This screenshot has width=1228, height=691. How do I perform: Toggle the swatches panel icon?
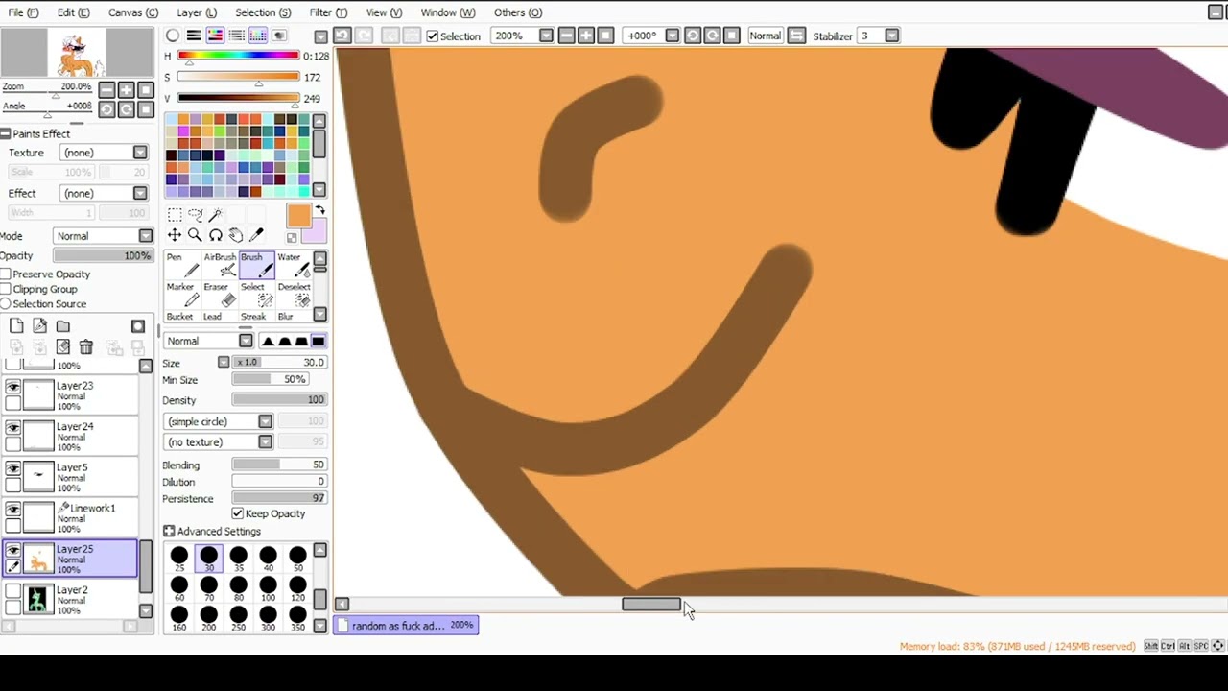coord(258,36)
